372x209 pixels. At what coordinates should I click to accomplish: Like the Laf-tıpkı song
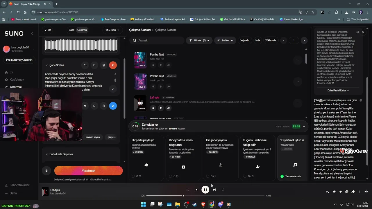(153, 108)
